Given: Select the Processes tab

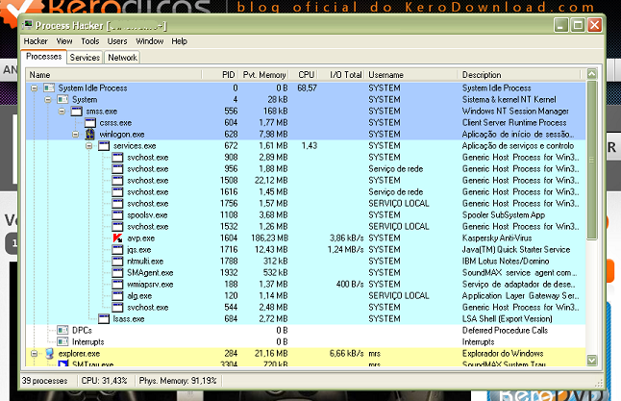Looking at the screenshot, I should click(x=43, y=57).
